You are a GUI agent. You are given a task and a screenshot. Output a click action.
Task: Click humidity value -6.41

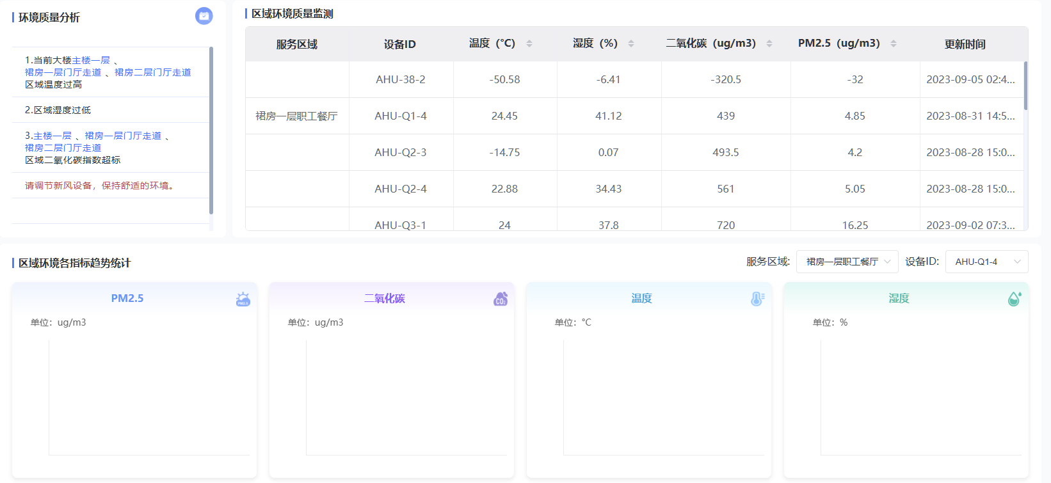coord(609,79)
